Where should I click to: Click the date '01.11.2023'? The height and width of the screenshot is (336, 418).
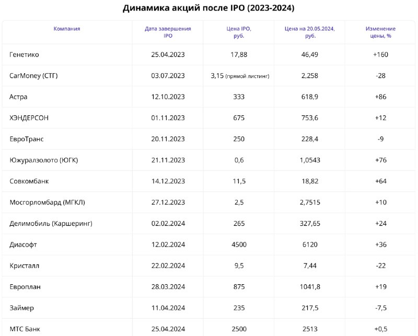(x=168, y=118)
